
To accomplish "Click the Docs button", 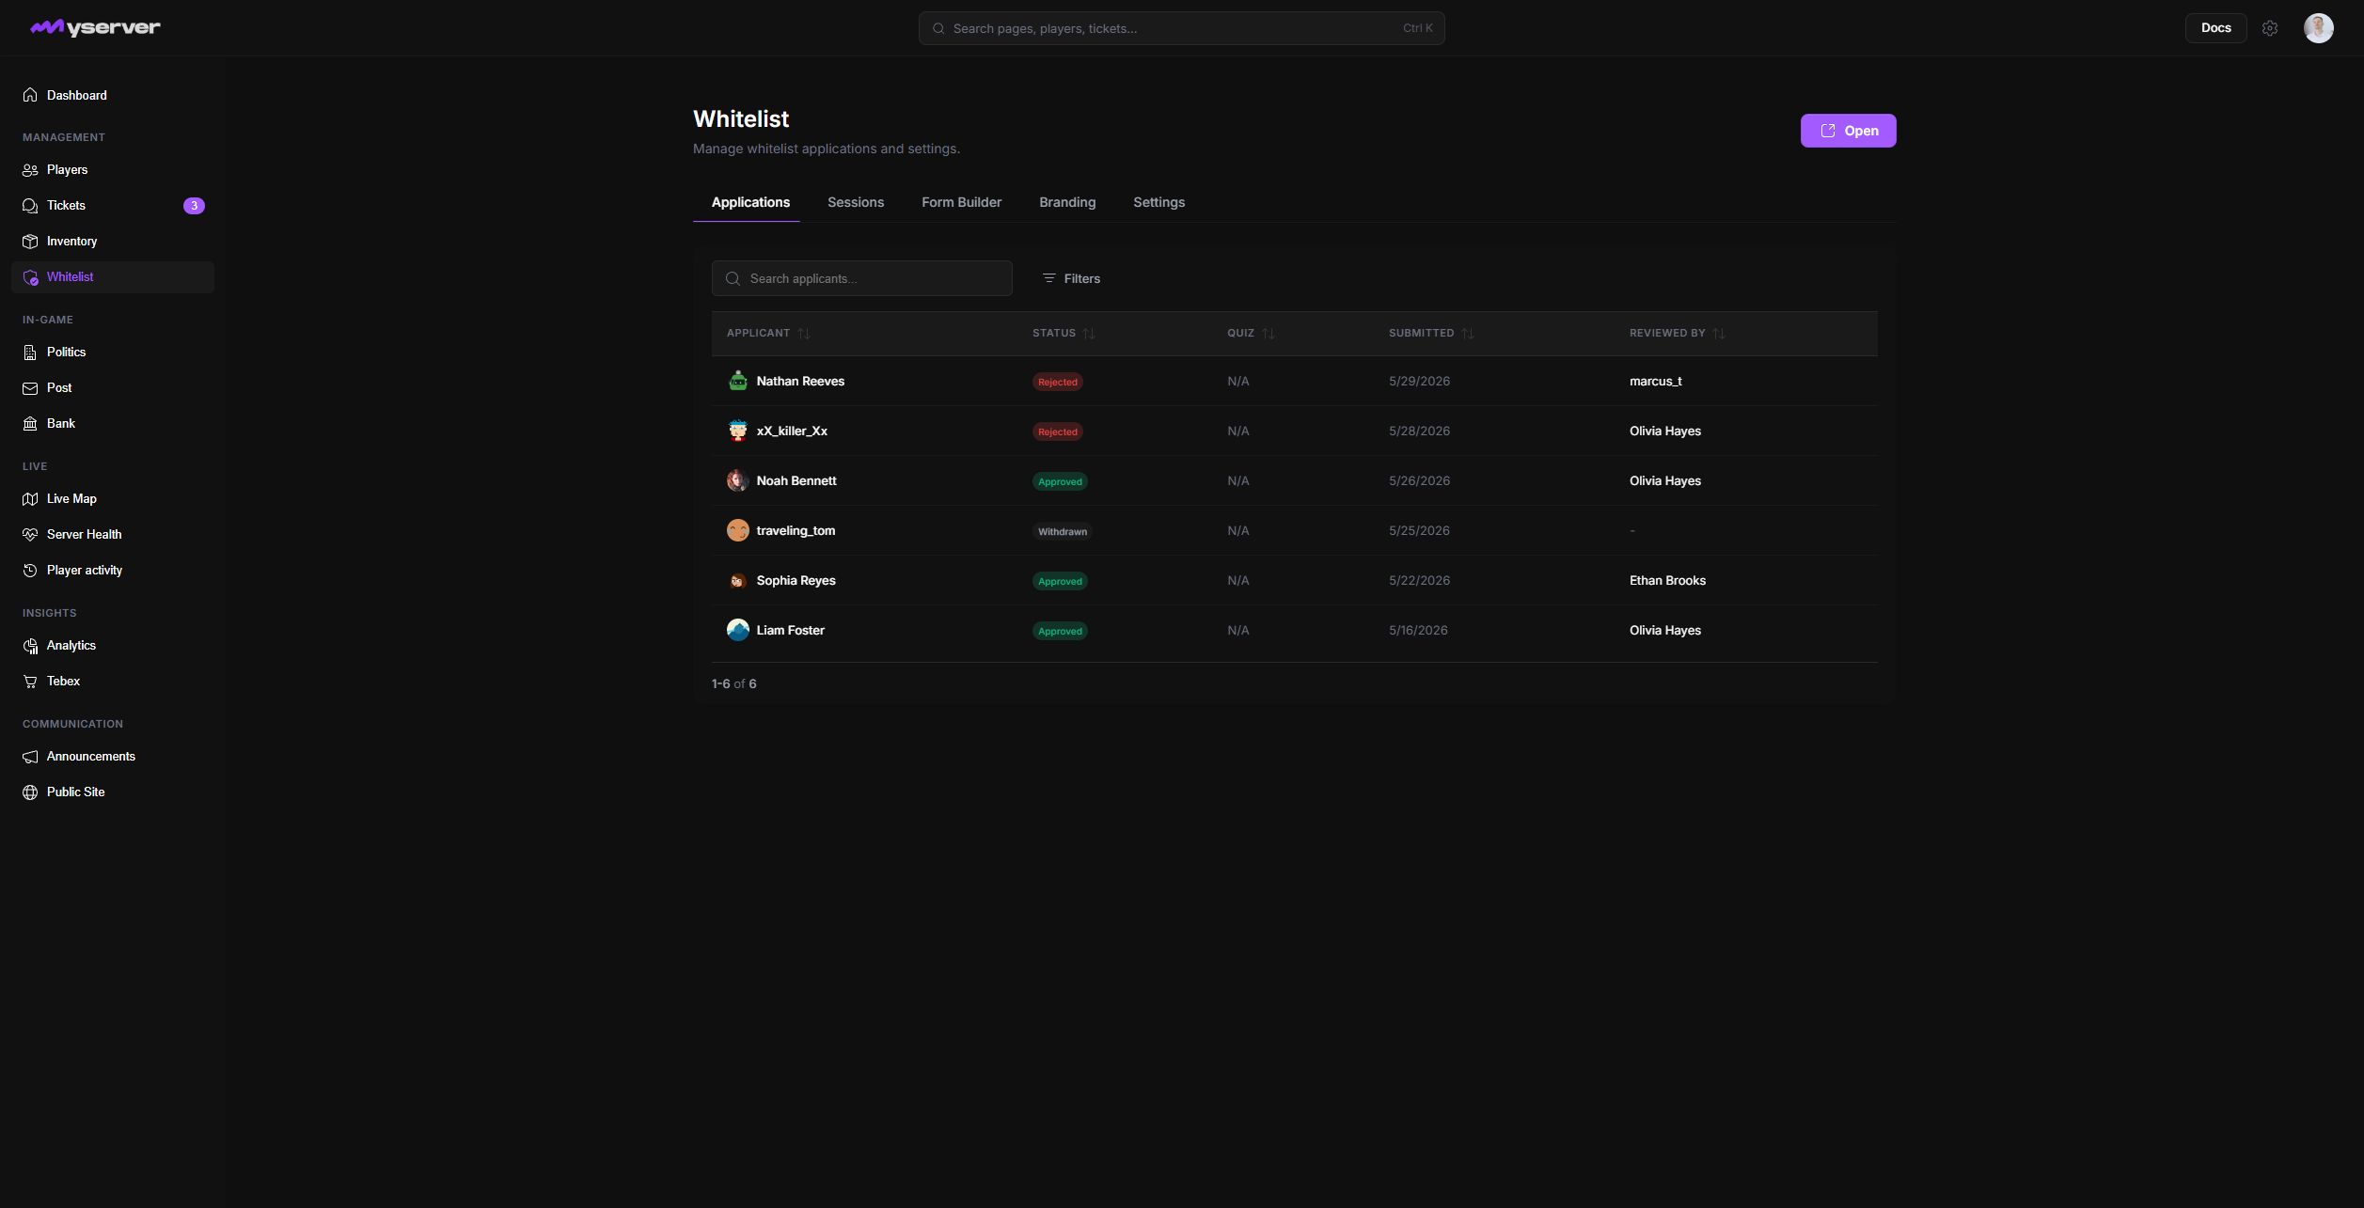I will [2215, 28].
